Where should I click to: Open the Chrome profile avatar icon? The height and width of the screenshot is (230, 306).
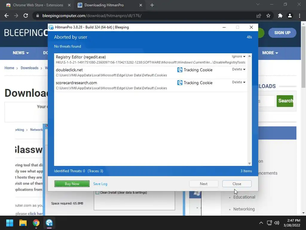pyautogui.click(x=290, y=16)
